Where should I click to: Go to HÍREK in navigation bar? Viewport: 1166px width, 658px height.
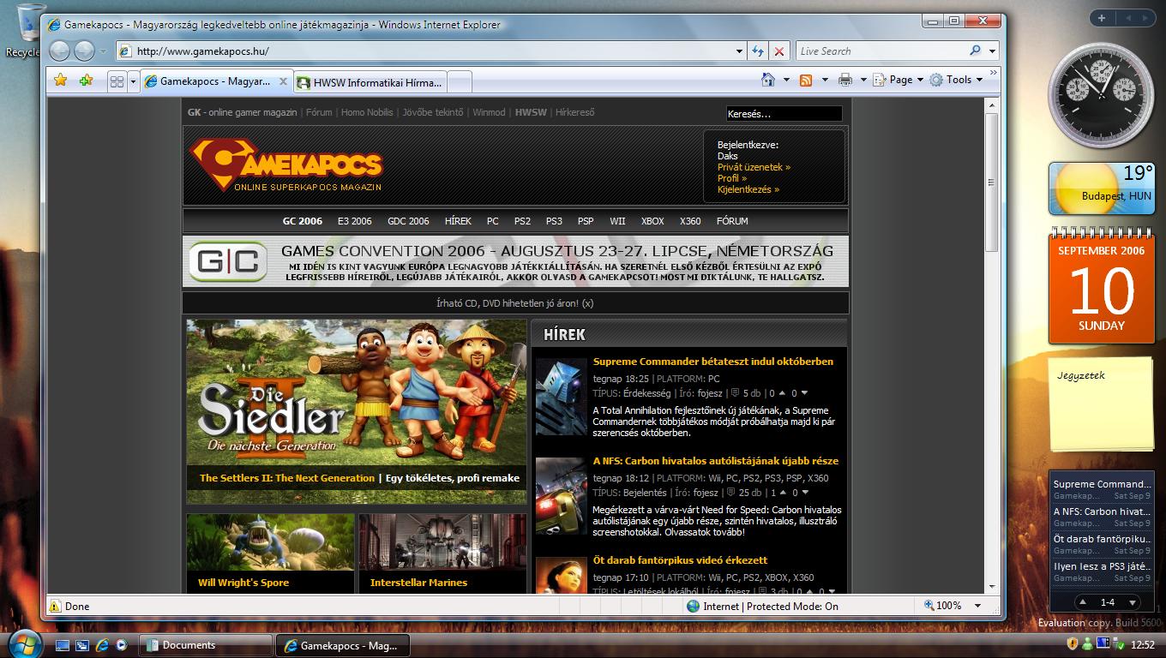458,221
